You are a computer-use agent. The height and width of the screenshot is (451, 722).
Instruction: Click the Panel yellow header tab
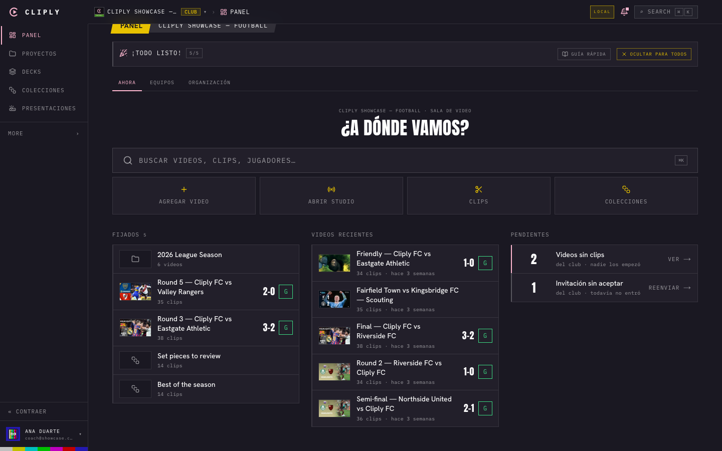131,27
